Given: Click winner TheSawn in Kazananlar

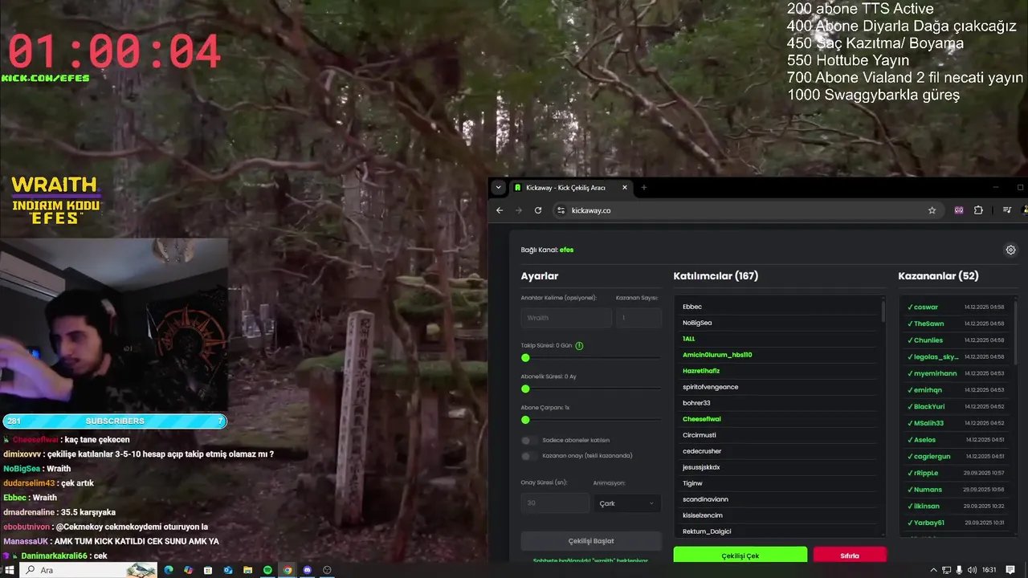Looking at the screenshot, I should point(928,324).
